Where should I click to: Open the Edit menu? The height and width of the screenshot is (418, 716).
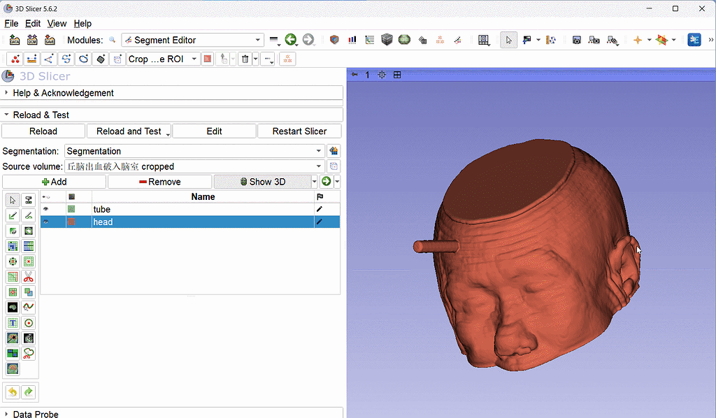[x=33, y=23]
